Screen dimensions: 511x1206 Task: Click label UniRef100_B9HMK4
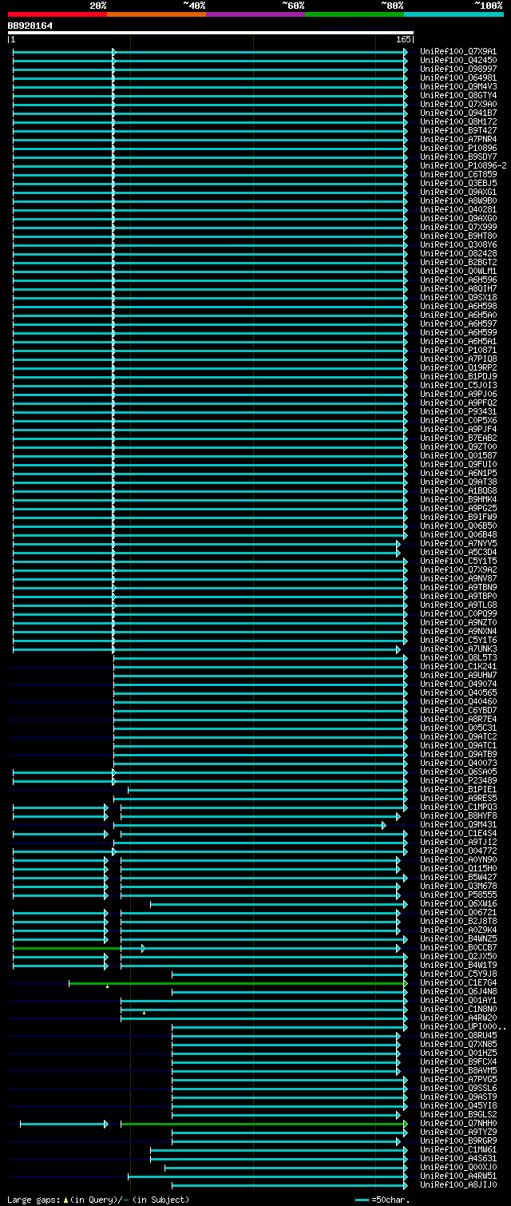click(458, 500)
